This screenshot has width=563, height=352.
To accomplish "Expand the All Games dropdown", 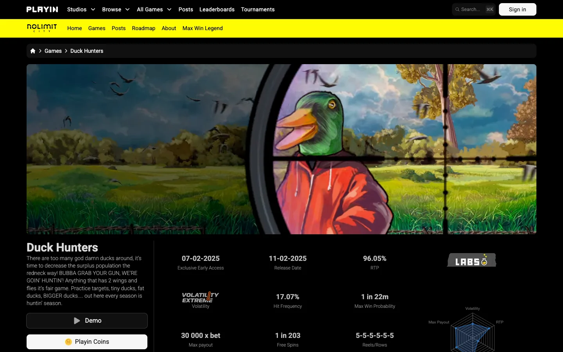I will [x=154, y=9].
